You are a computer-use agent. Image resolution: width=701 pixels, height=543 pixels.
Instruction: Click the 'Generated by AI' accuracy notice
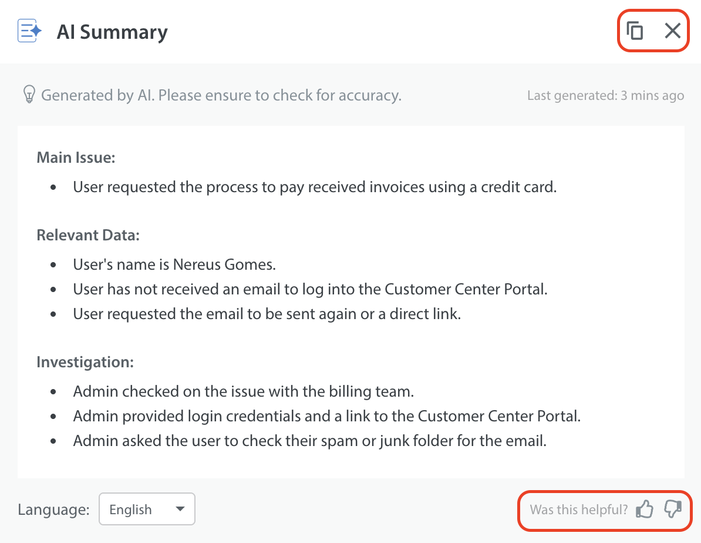[x=221, y=95]
